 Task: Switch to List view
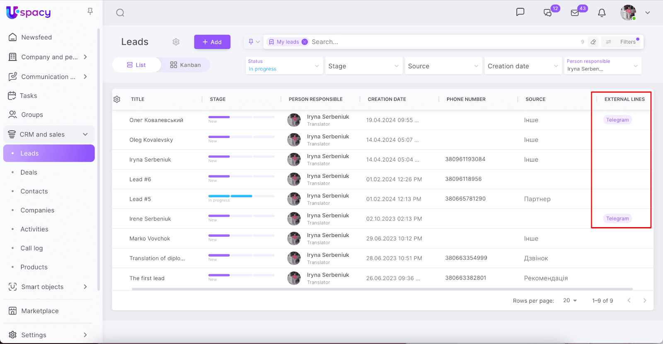pos(136,65)
